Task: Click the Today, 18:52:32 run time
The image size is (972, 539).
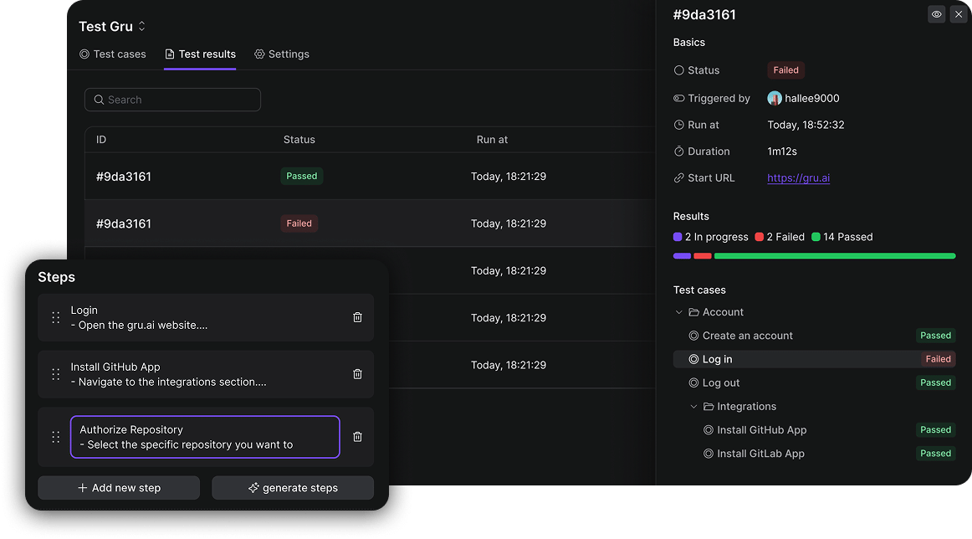Action: tap(806, 125)
